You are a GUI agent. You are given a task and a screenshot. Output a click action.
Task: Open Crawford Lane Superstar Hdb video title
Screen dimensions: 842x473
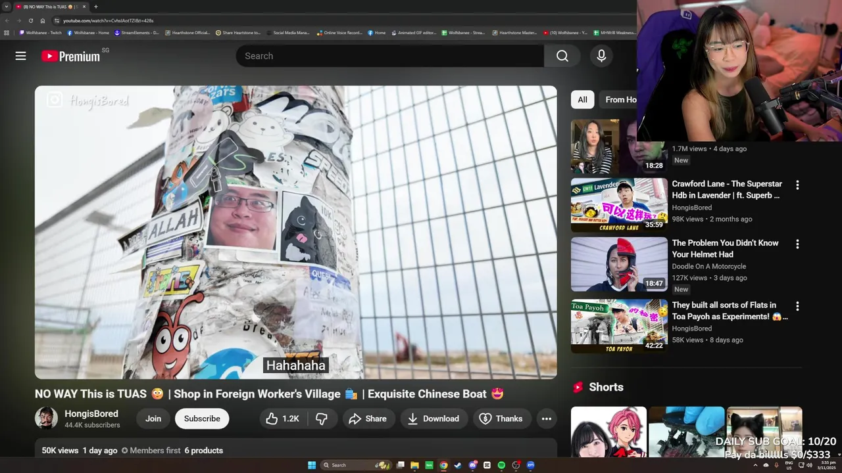click(x=727, y=189)
